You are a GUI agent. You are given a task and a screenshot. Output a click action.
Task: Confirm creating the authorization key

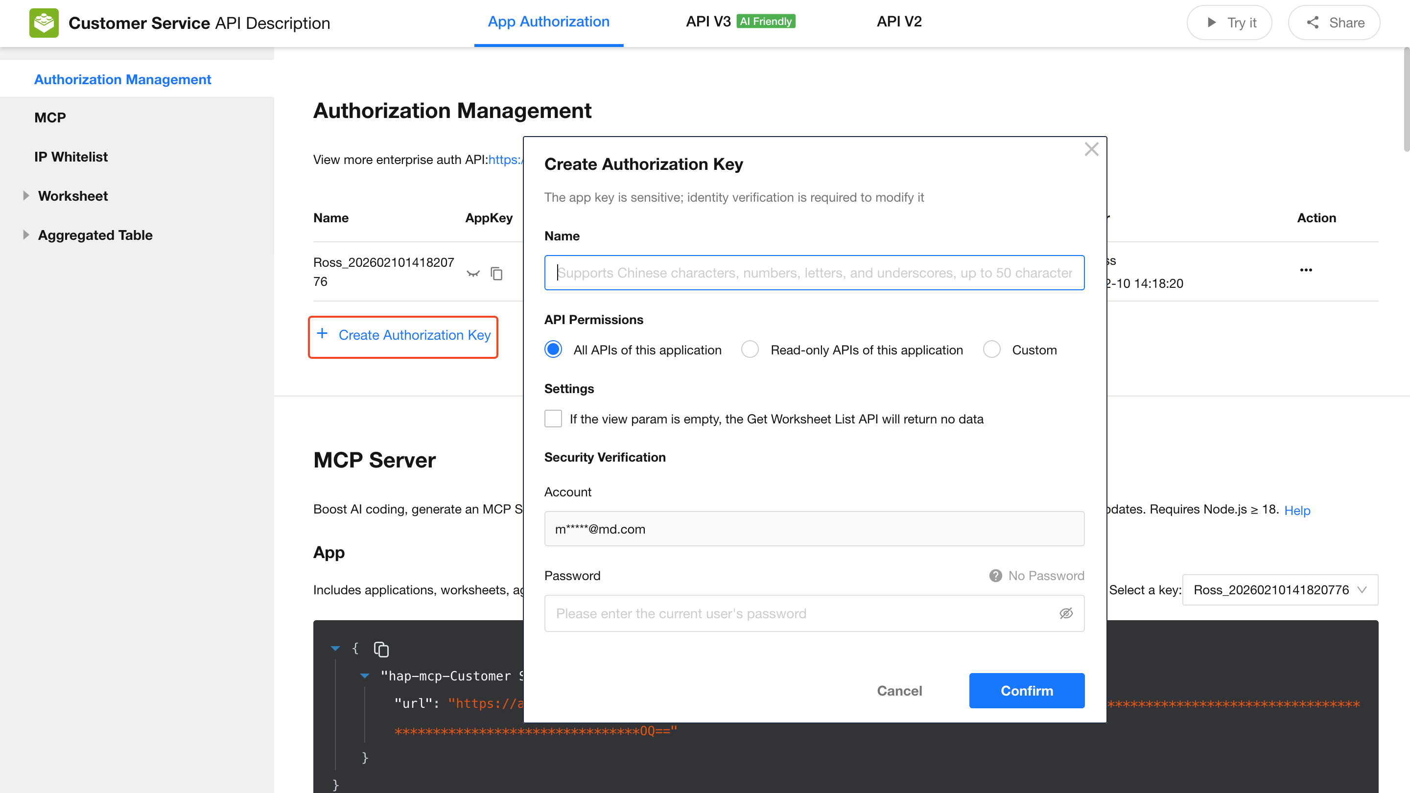(x=1027, y=691)
